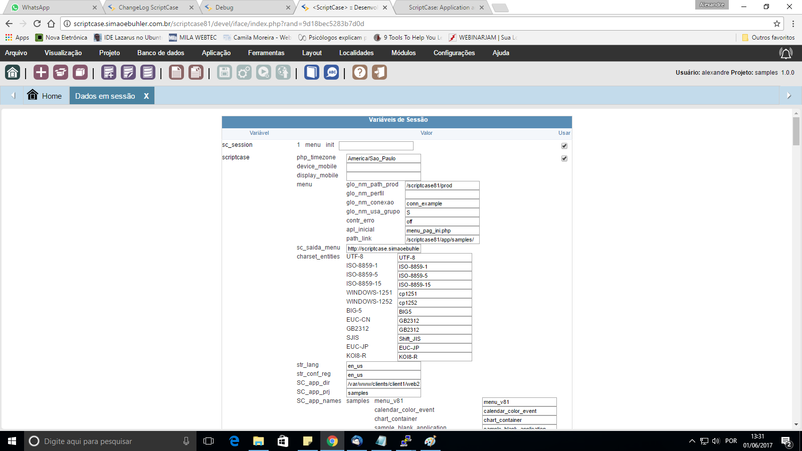The width and height of the screenshot is (802, 451).
Task: Click the green Home toolbar icon
Action: pos(13,73)
